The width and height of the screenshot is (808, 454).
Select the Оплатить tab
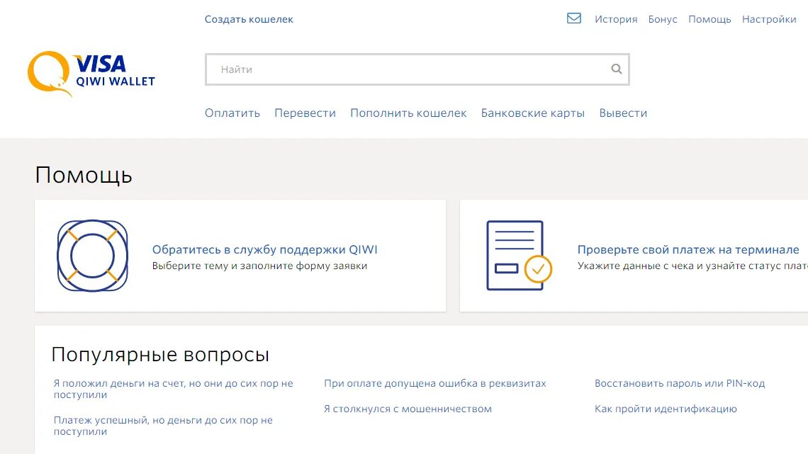click(232, 113)
